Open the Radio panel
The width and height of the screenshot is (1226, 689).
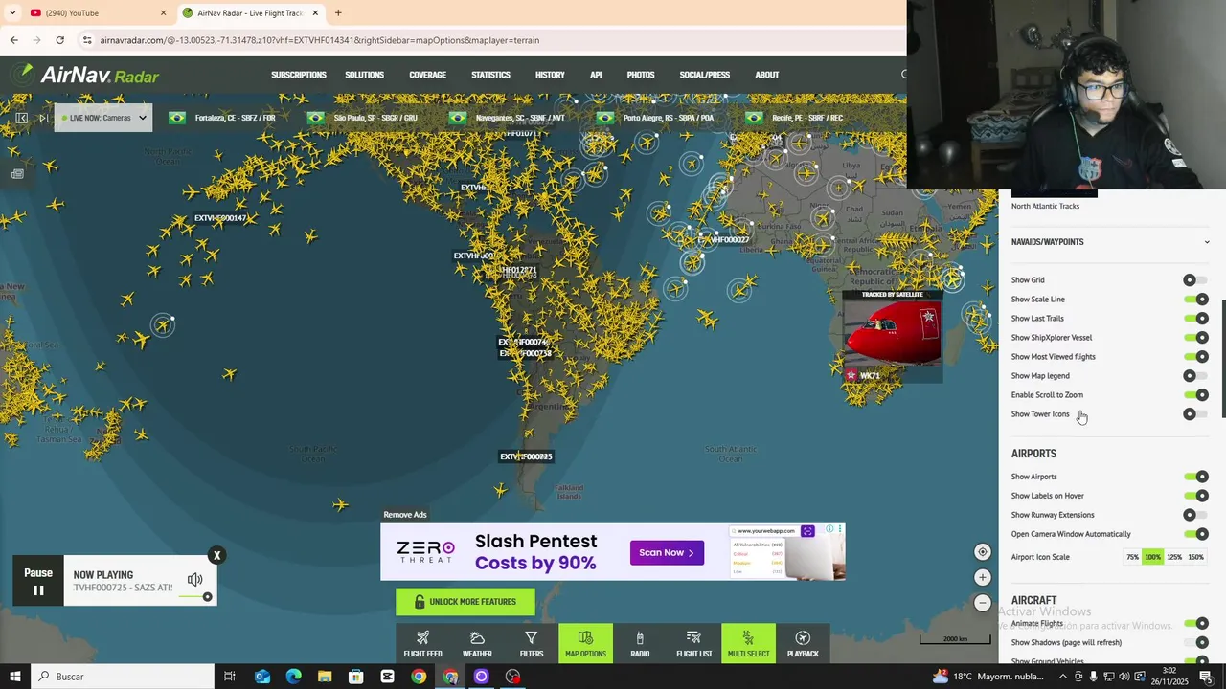tap(640, 644)
